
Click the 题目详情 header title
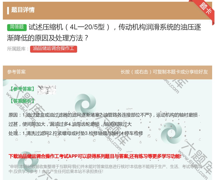(23, 10)
